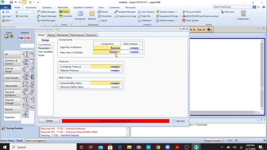Select the blue material stream arrow
The width and height of the screenshot is (267, 150).
21,38
